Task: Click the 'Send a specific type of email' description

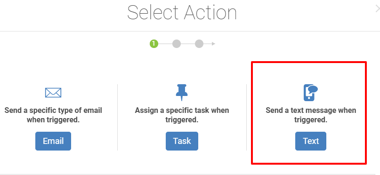Action: pyautogui.click(x=53, y=115)
